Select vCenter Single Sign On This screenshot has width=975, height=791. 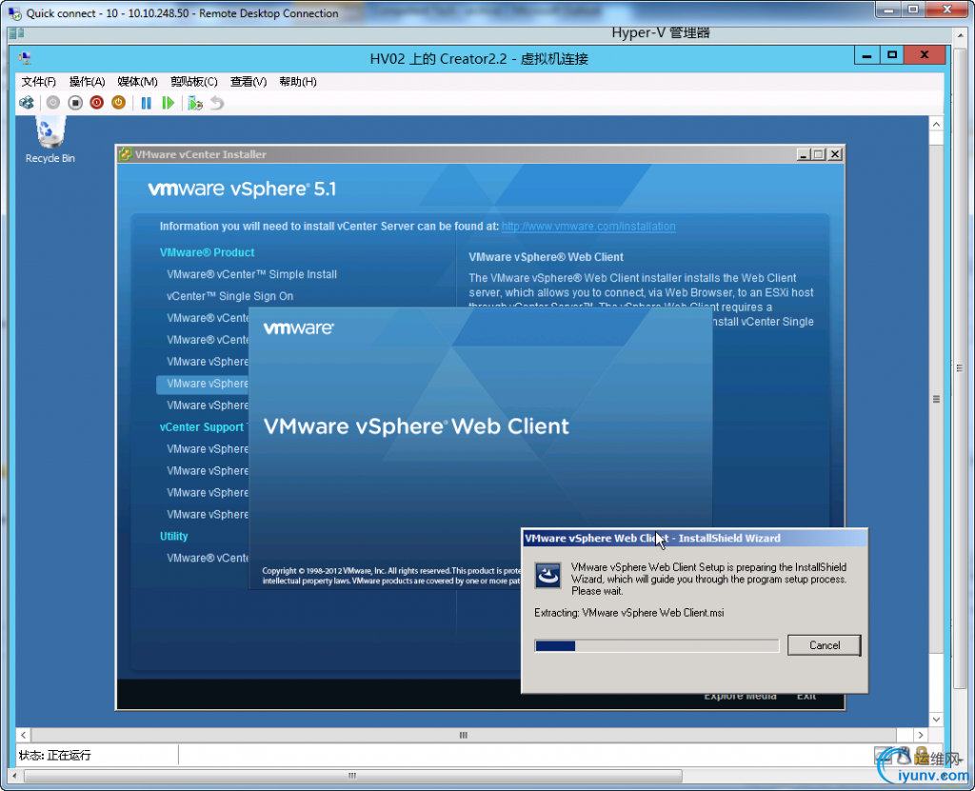[x=230, y=296]
